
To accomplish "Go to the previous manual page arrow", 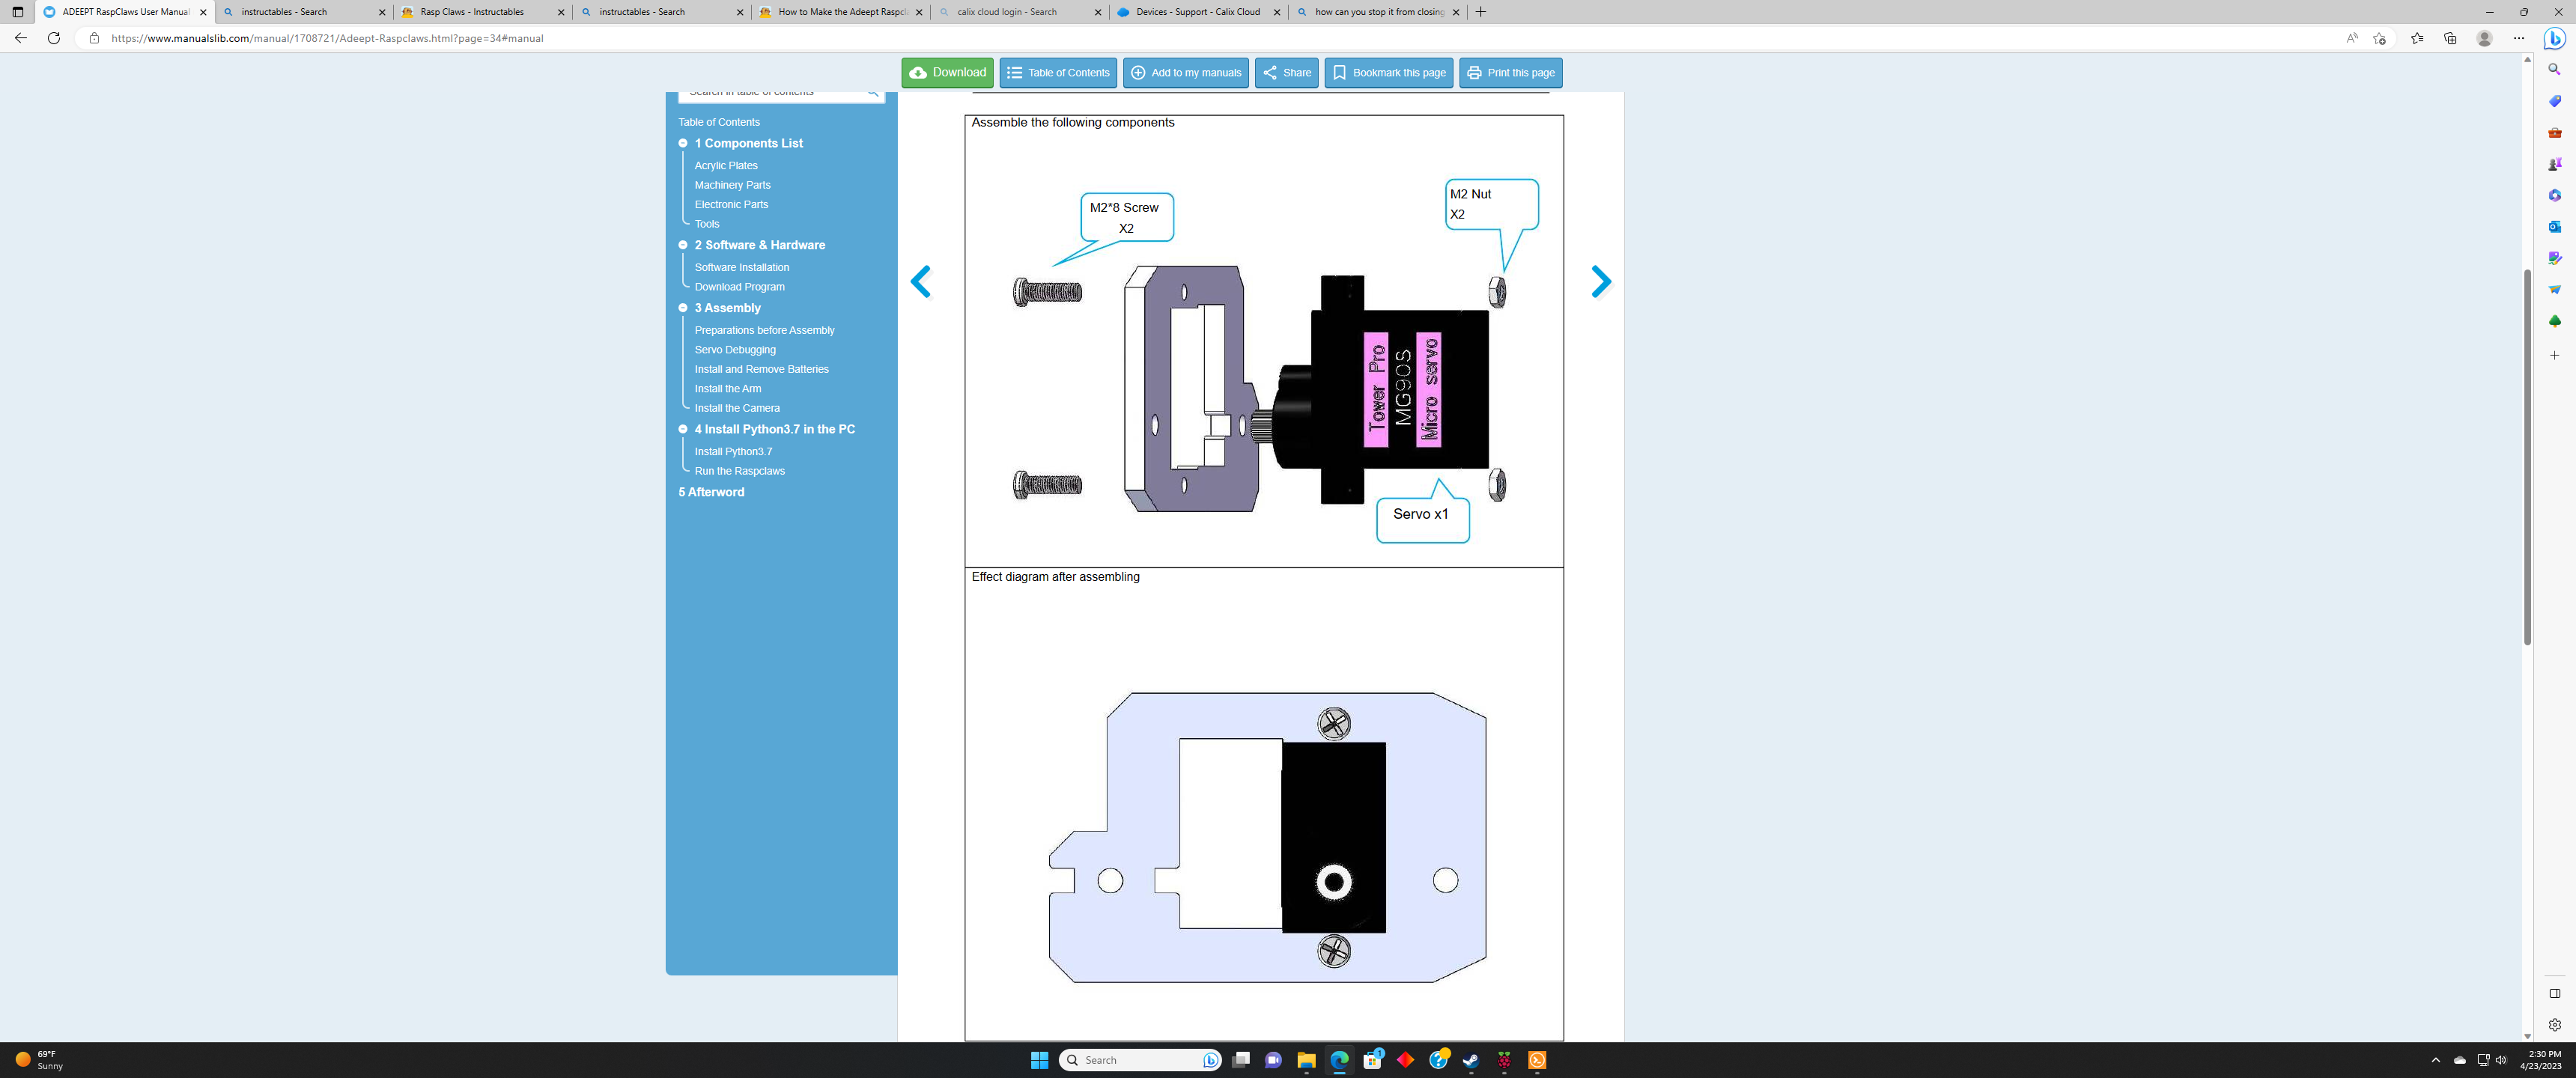I will (921, 282).
